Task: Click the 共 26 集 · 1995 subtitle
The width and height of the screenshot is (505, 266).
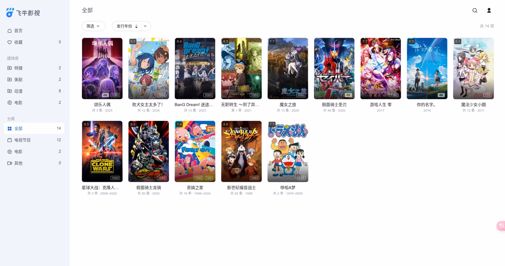Action: [x=241, y=193]
